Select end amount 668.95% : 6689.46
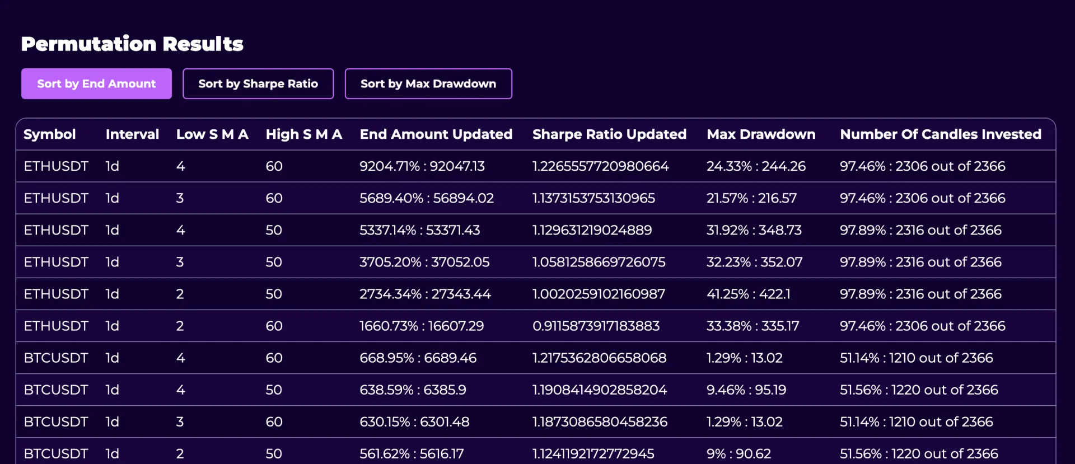1075x464 pixels. click(418, 358)
